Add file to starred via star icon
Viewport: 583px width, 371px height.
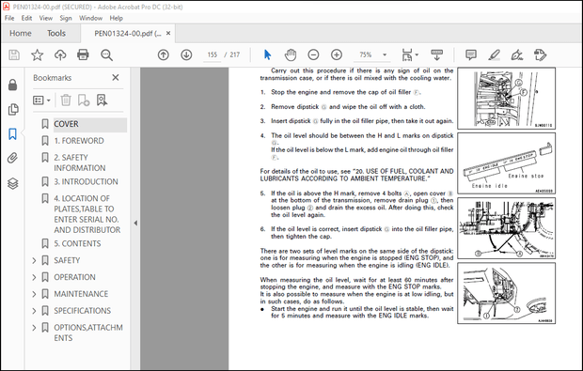[x=37, y=55]
